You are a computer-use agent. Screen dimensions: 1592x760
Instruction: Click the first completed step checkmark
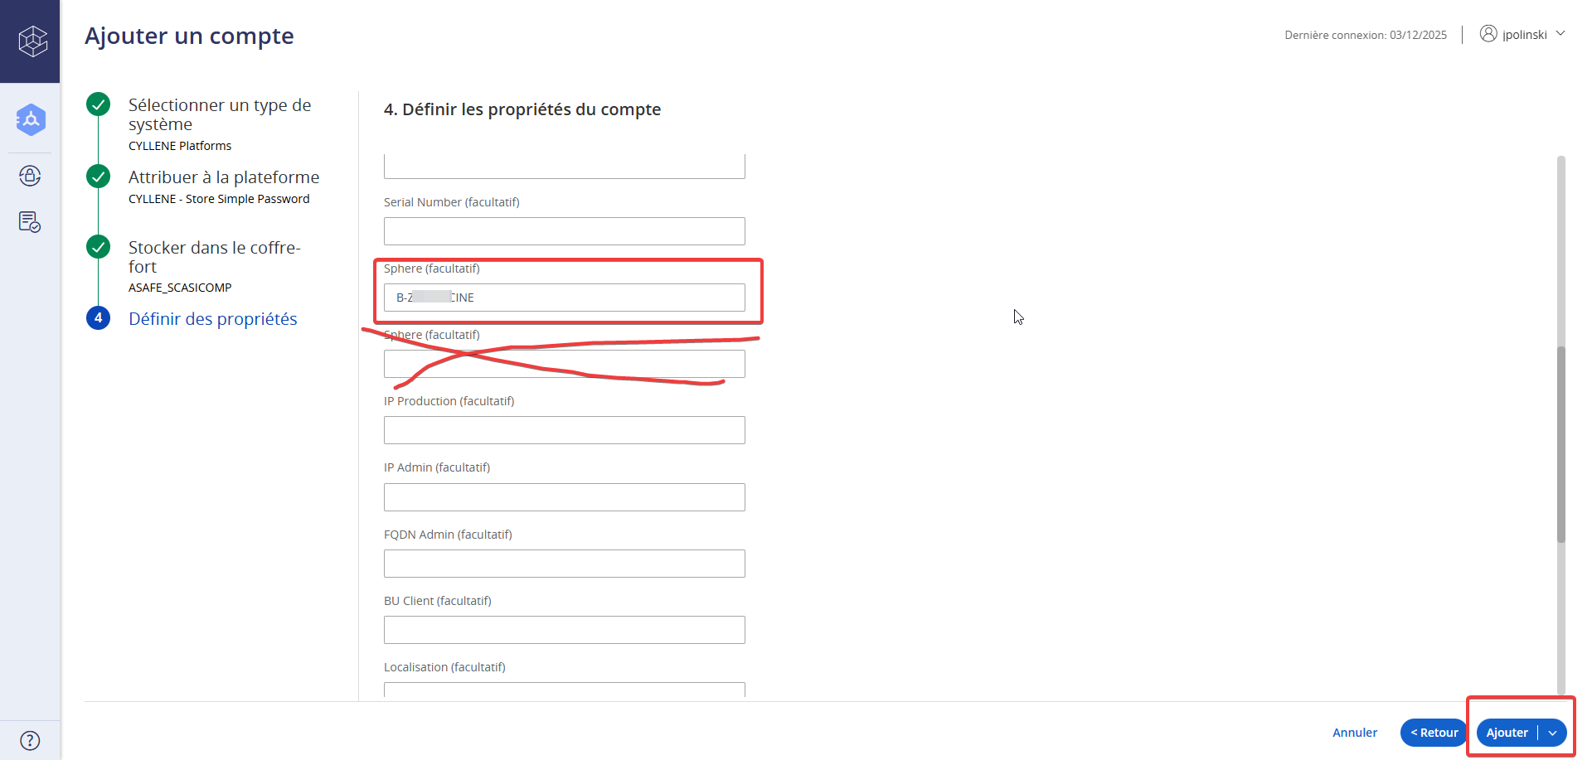pos(99,104)
